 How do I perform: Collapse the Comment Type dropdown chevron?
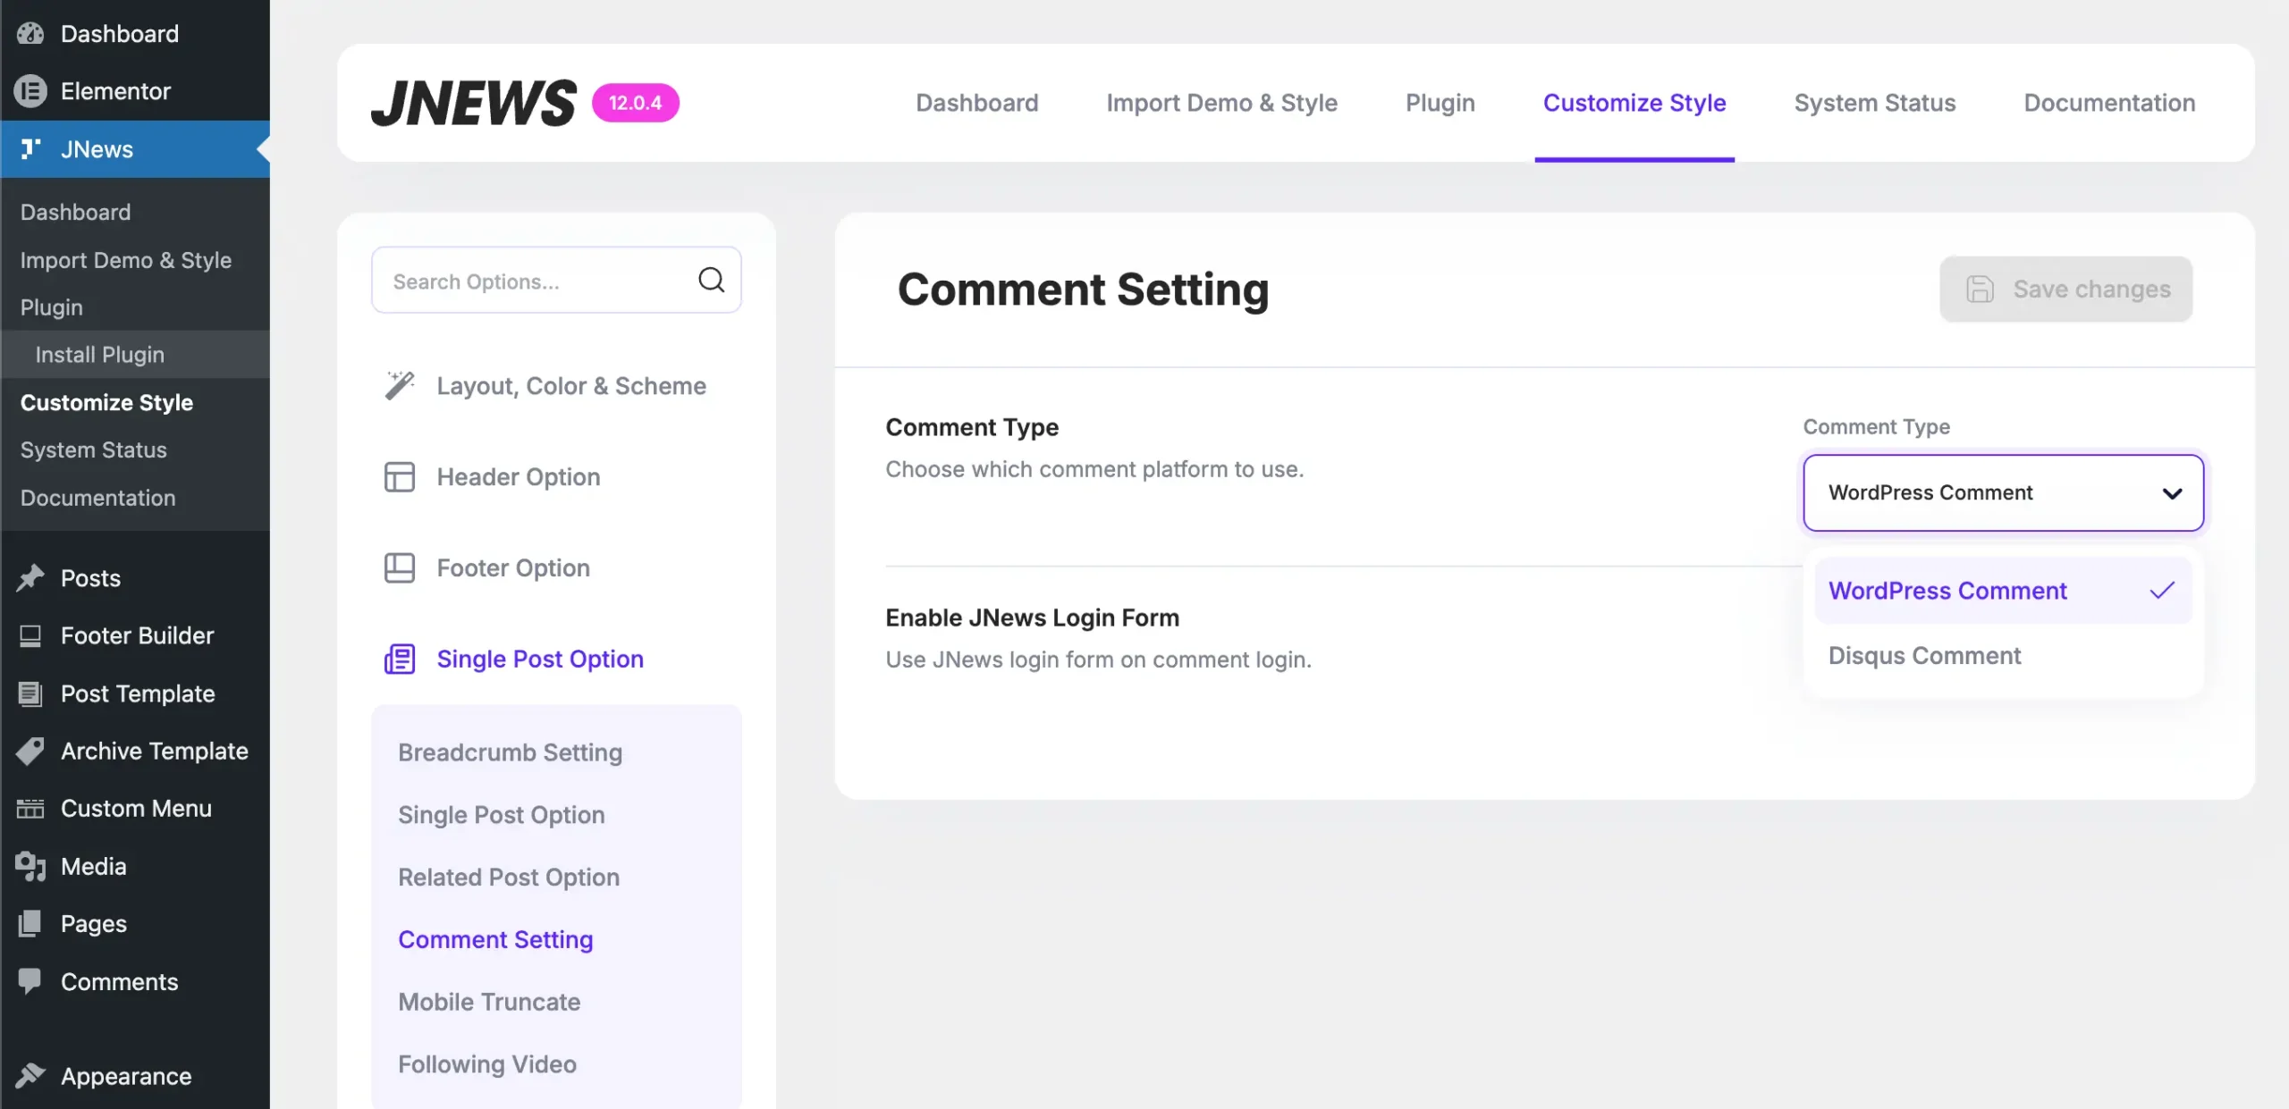pyautogui.click(x=2172, y=493)
